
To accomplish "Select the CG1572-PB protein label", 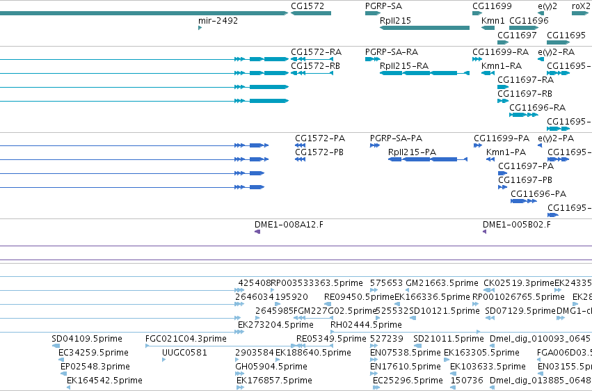I will [x=319, y=152].
